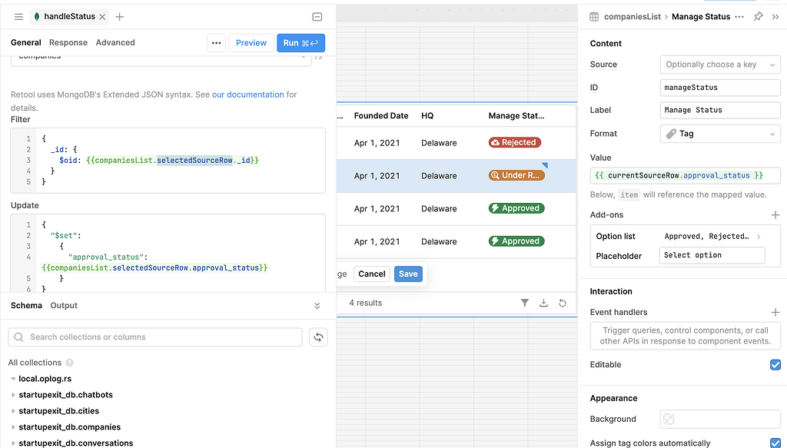Open the Source key dropdown

(x=719, y=64)
